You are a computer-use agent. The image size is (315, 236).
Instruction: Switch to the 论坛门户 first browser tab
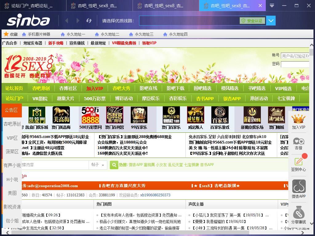(33, 6)
